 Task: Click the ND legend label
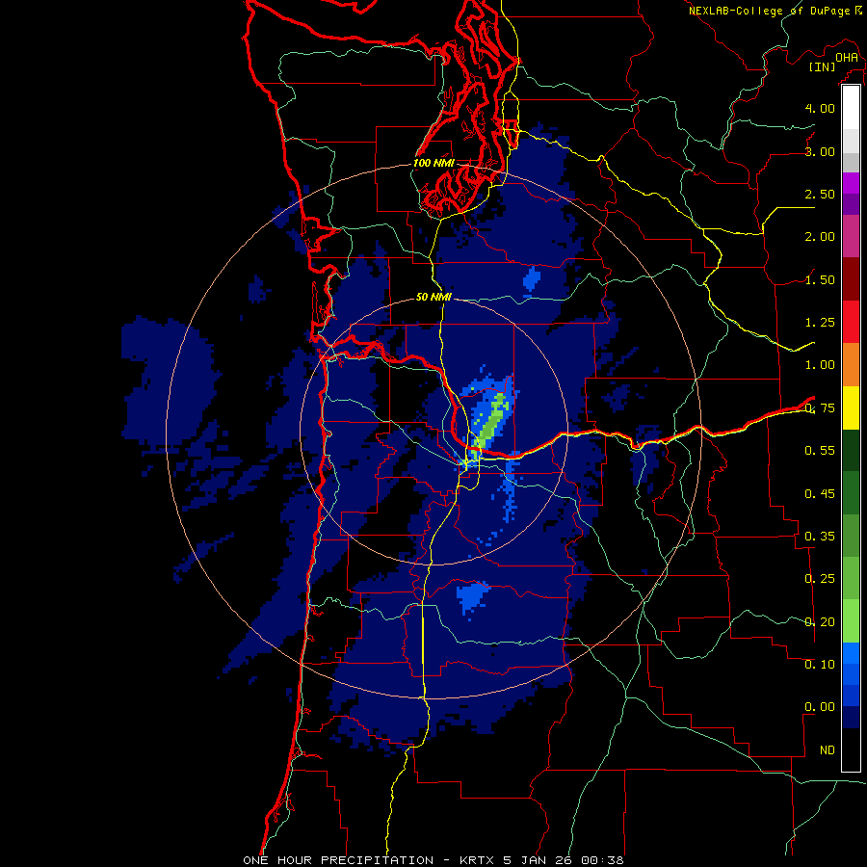(x=828, y=750)
